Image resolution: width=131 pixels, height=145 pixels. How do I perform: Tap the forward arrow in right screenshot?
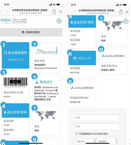click(x=73, y=12)
